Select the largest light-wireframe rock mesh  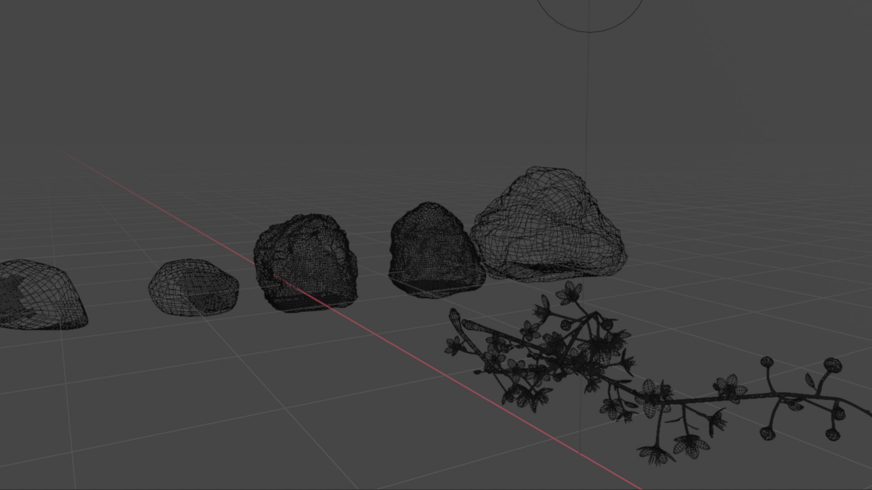[x=549, y=224]
